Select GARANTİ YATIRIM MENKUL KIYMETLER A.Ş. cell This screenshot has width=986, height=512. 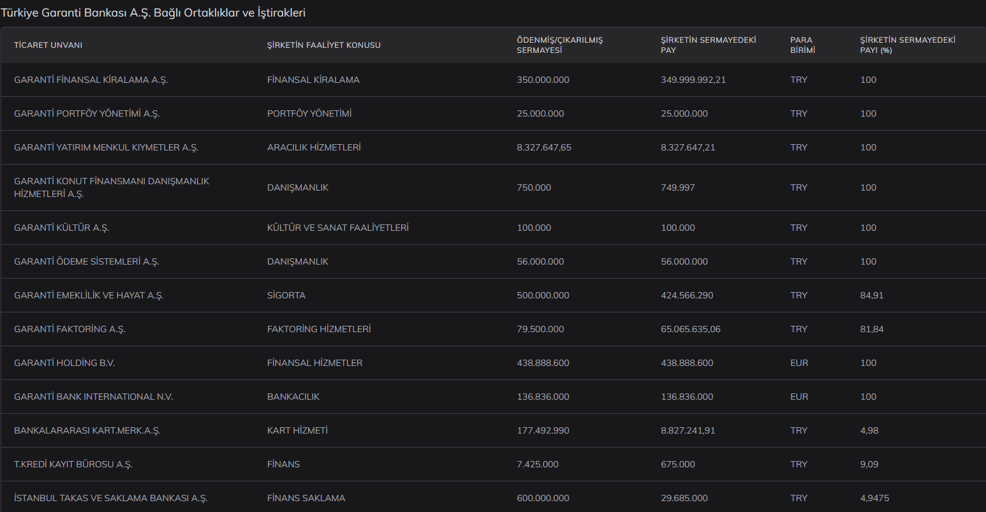(106, 147)
